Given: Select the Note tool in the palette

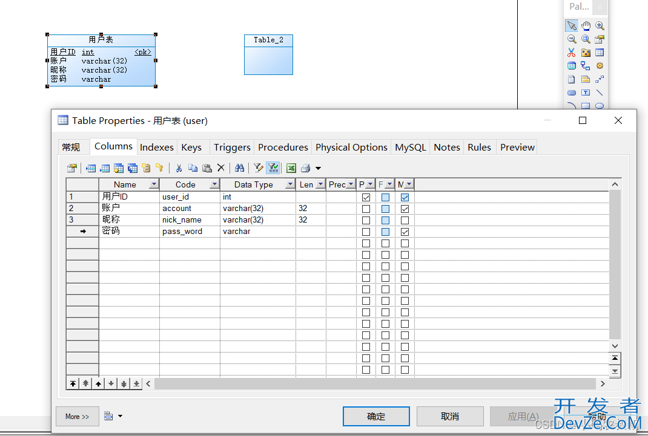Looking at the screenshot, I should [x=586, y=79].
